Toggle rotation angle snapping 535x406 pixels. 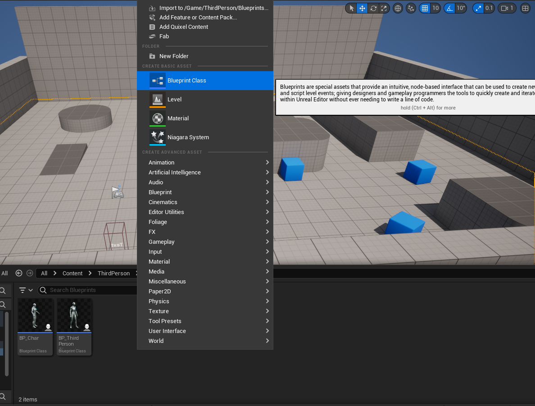[449, 8]
